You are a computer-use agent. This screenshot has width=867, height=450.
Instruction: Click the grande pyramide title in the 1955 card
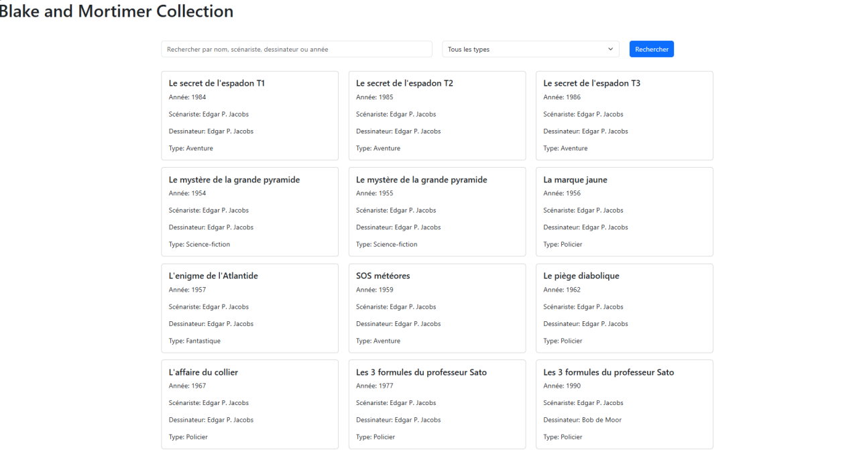coord(422,180)
